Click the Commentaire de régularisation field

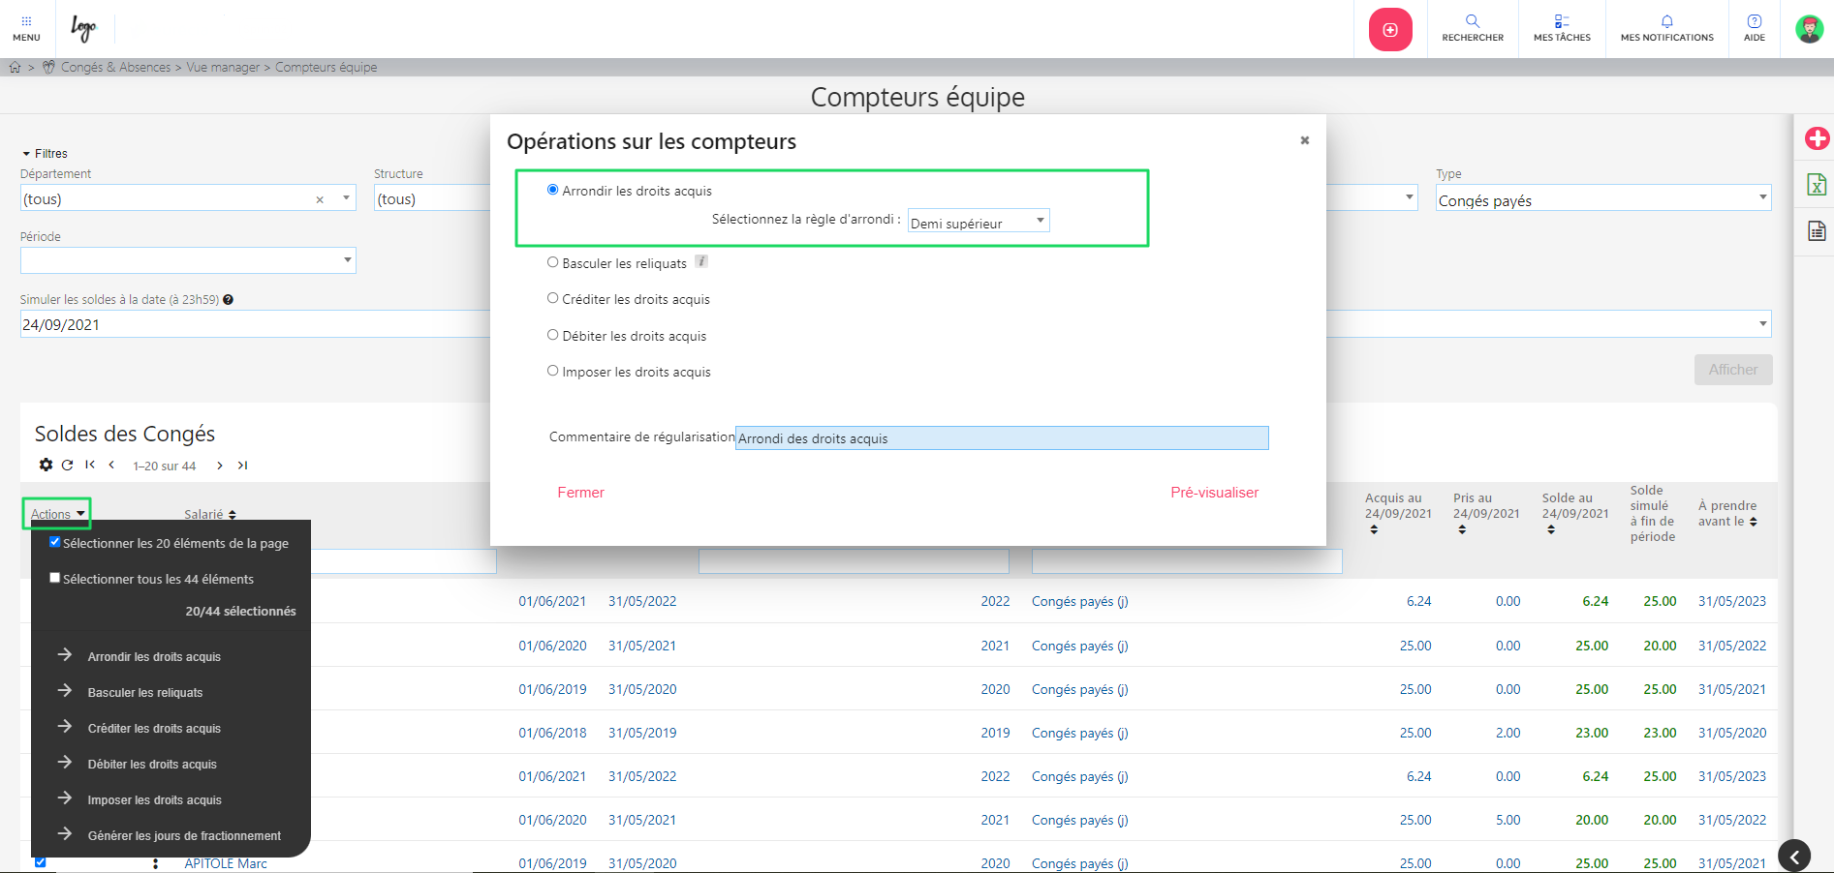pos(1001,438)
